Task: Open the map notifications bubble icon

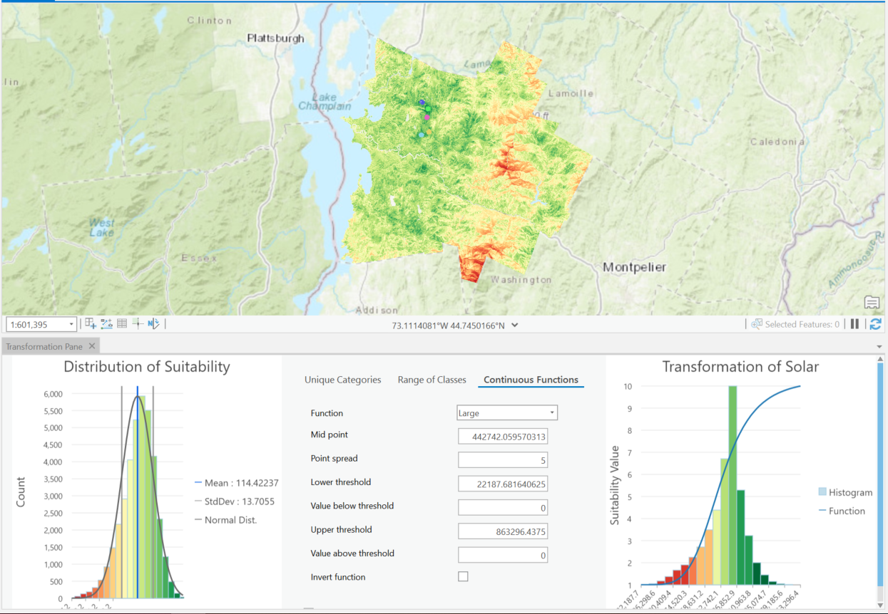Action: tap(872, 303)
